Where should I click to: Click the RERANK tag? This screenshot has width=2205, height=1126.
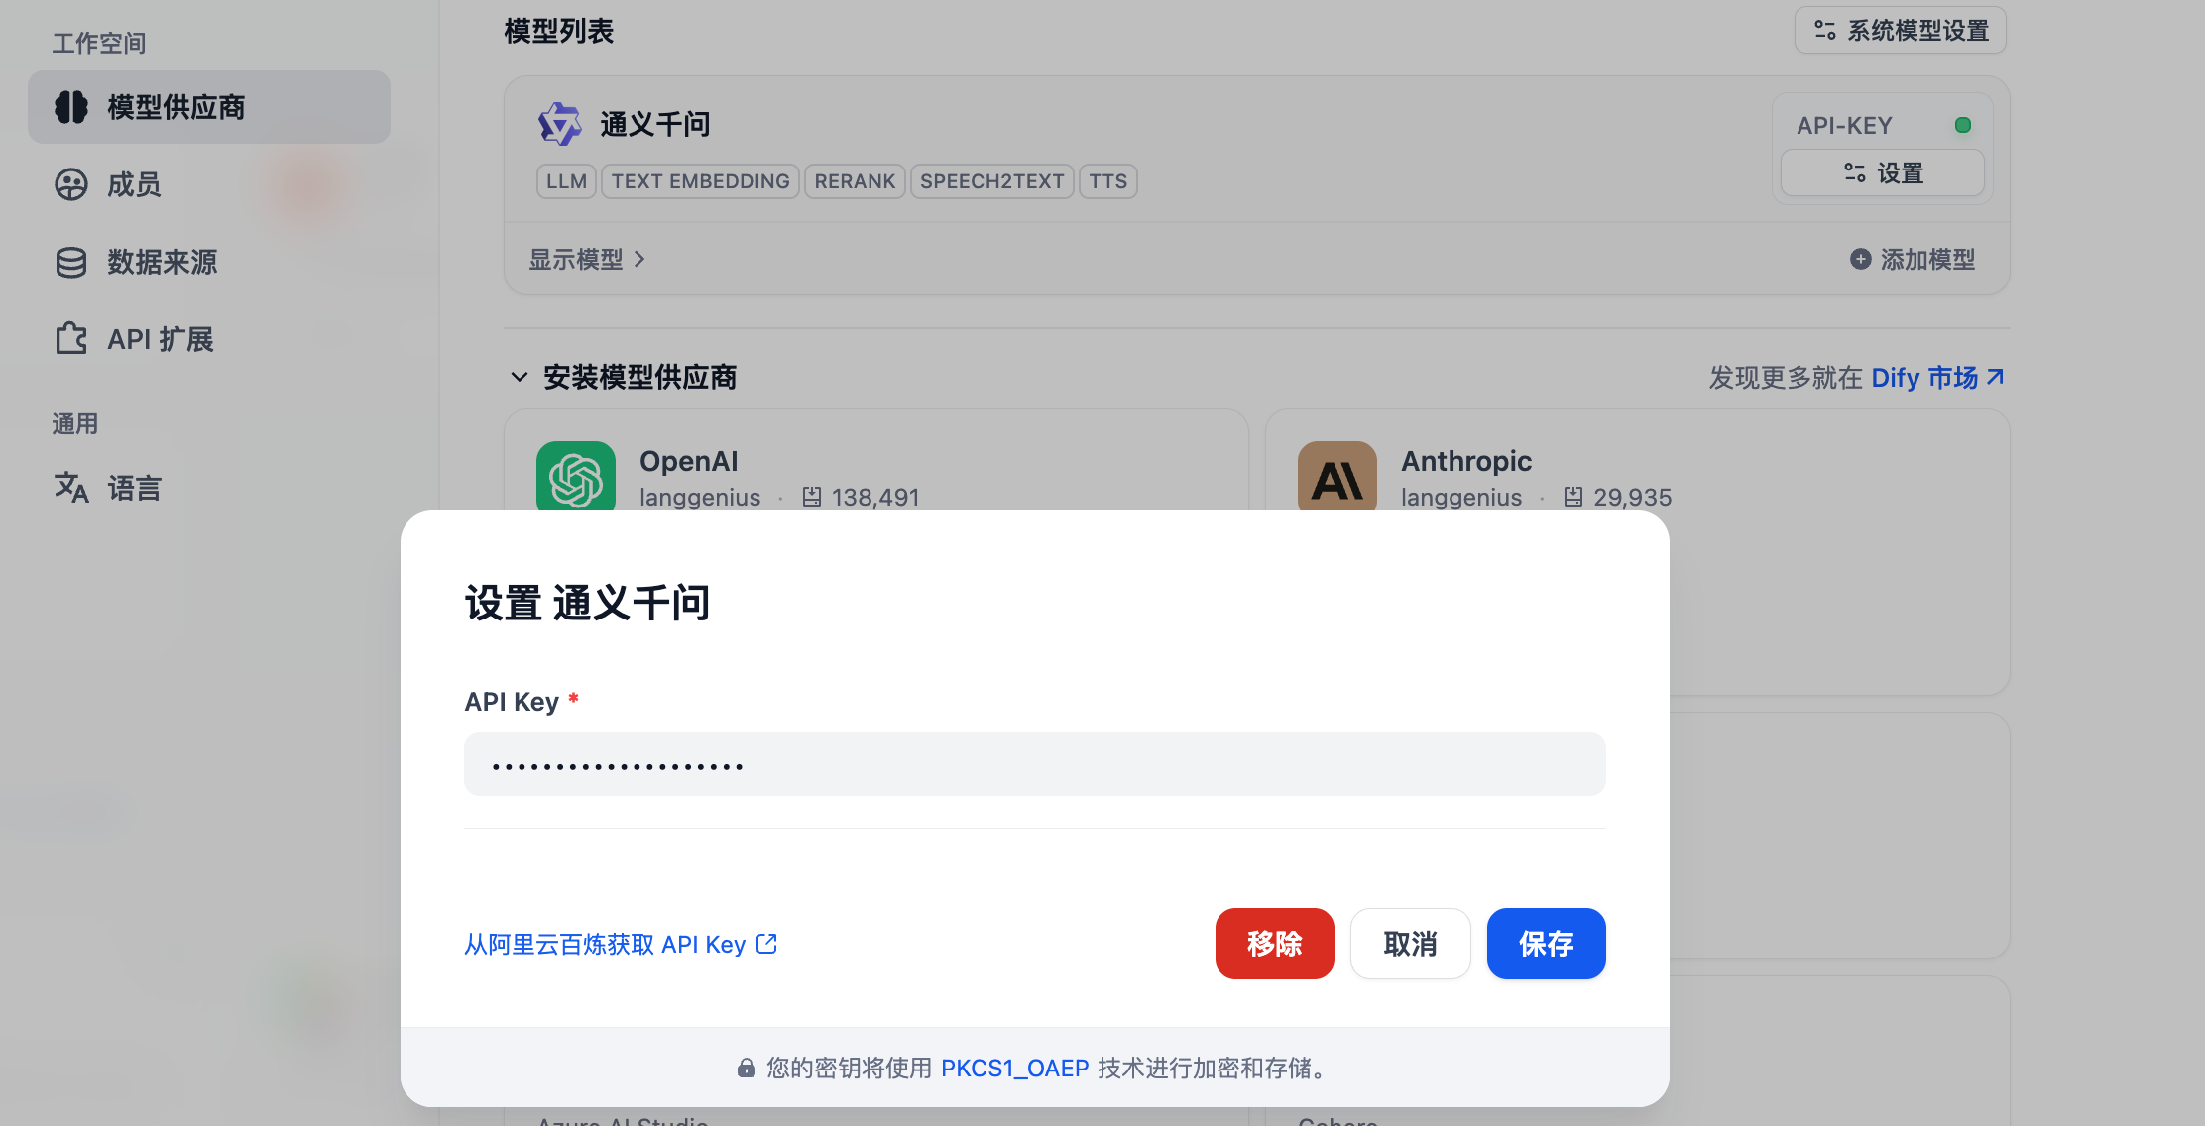pos(855,181)
